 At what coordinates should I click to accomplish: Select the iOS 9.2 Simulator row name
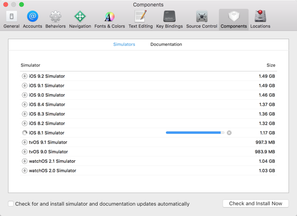47,76
